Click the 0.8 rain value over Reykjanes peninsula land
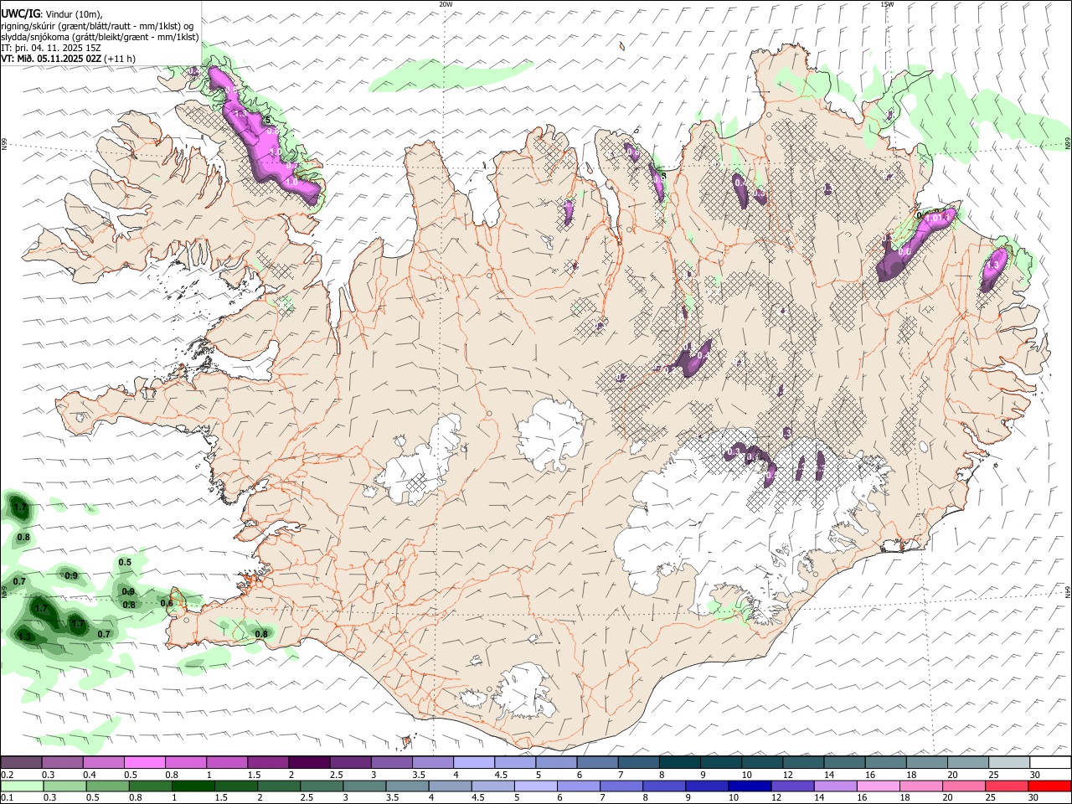This screenshot has height=804, width=1072. (x=261, y=634)
